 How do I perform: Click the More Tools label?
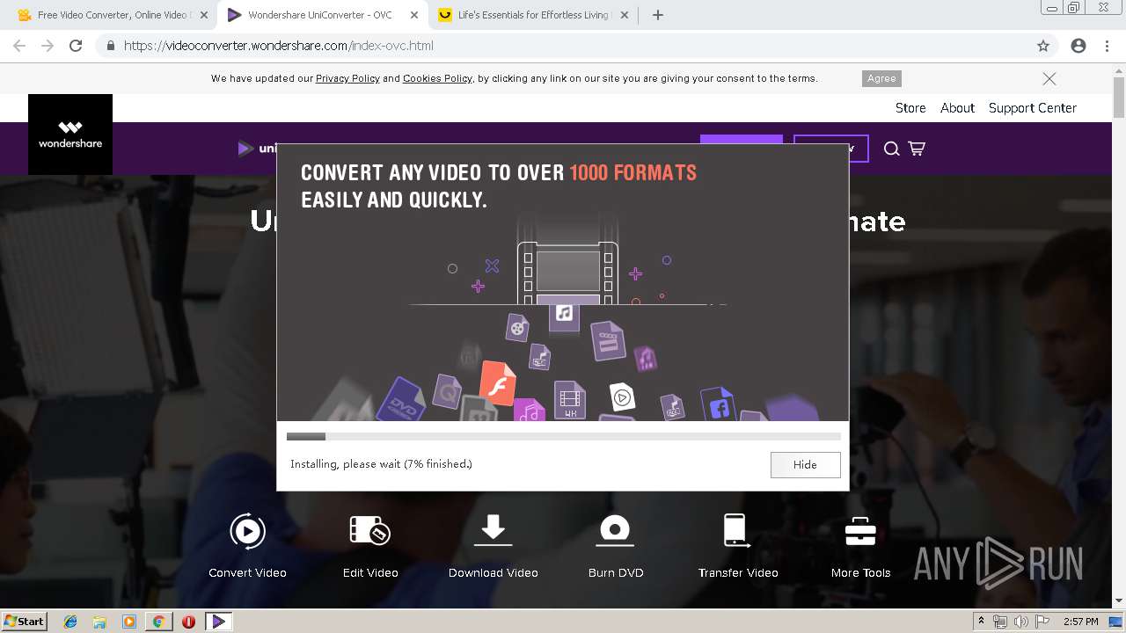860,572
